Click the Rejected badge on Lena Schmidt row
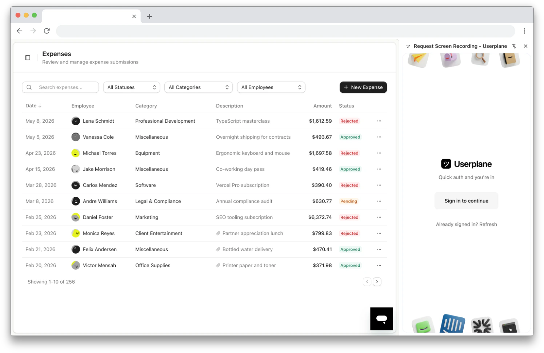 click(349, 121)
